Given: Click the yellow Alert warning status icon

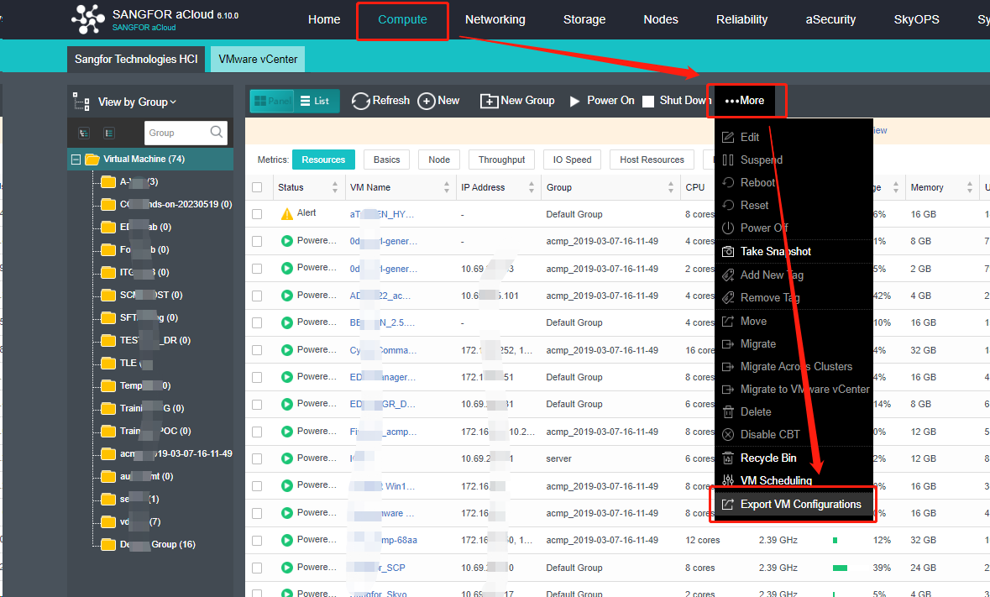Looking at the screenshot, I should pyautogui.click(x=286, y=214).
